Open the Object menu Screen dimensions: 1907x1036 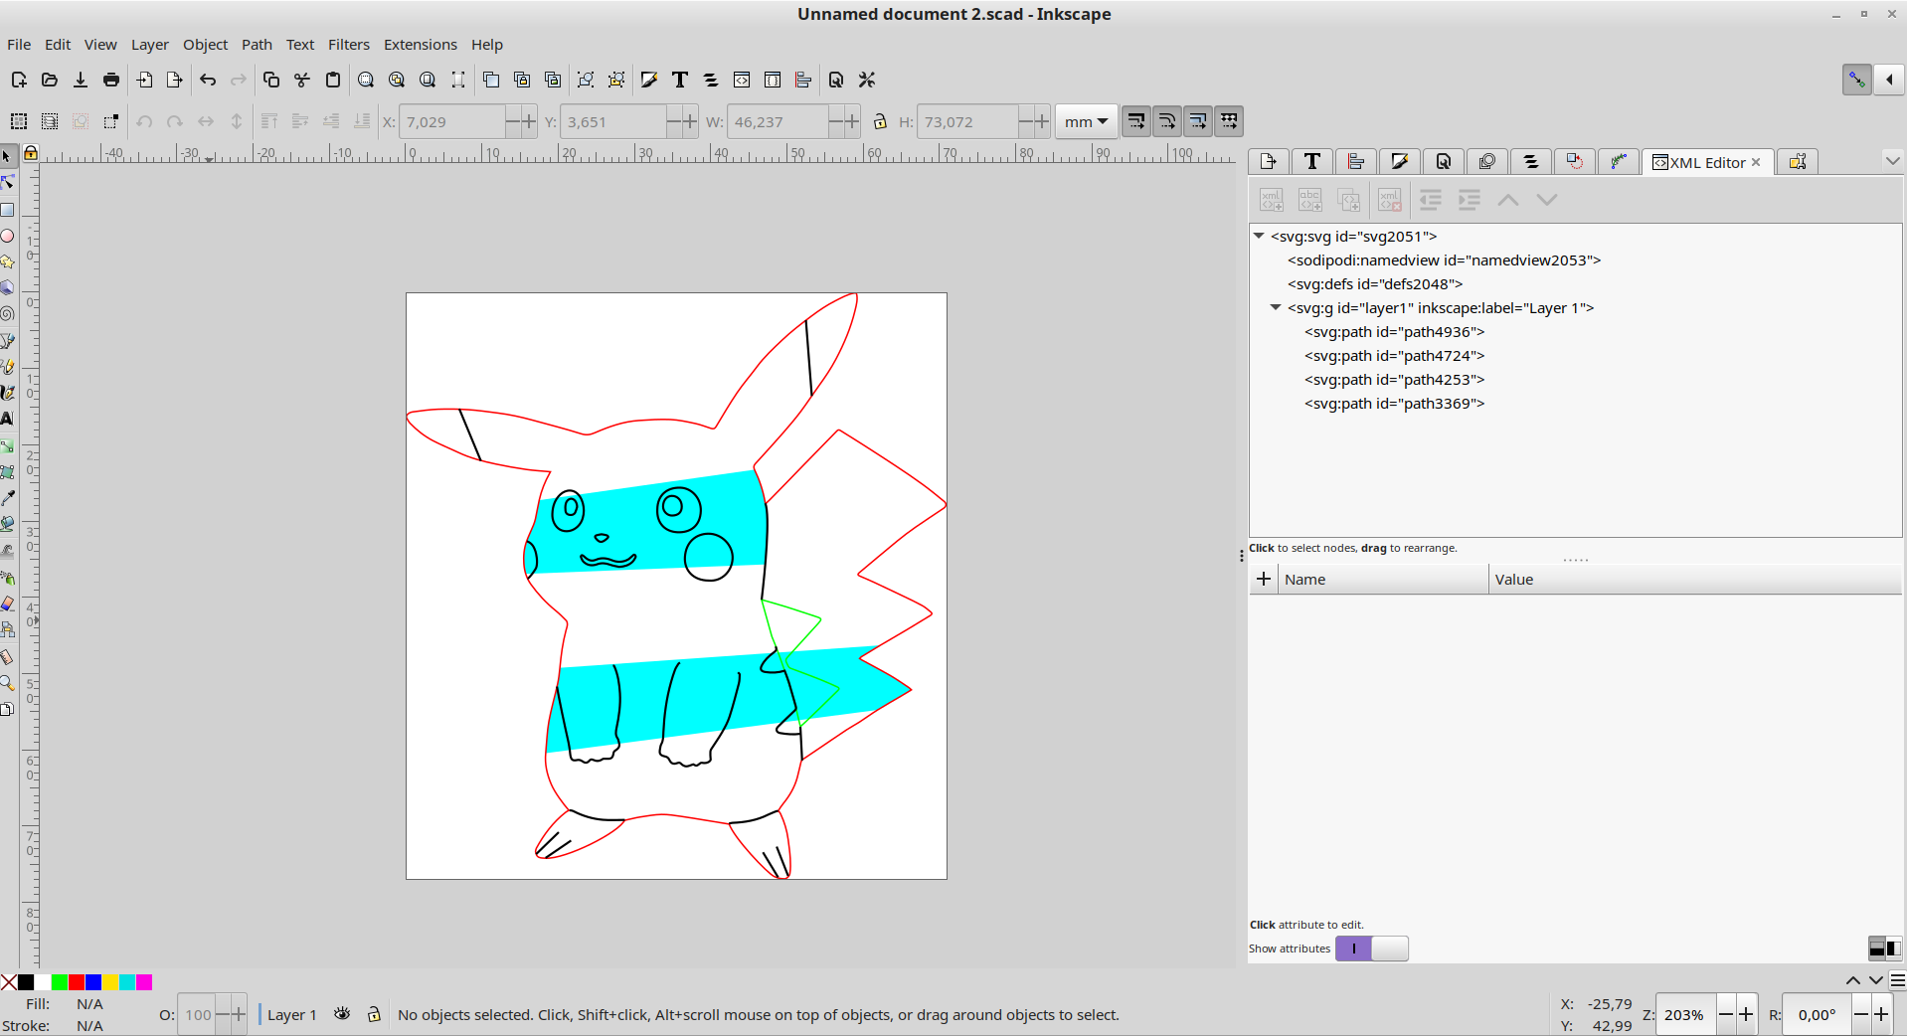206,45
